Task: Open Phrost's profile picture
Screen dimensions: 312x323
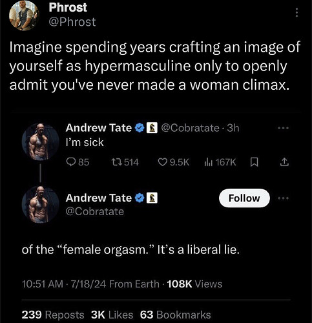Action: point(24,16)
